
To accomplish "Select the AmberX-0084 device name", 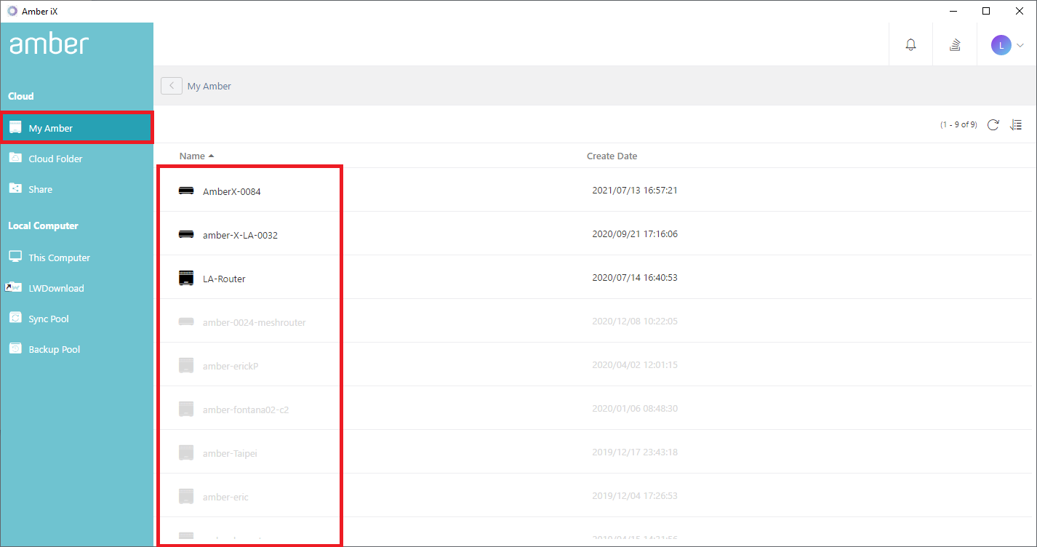I will pyautogui.click(x=231, y=192).
